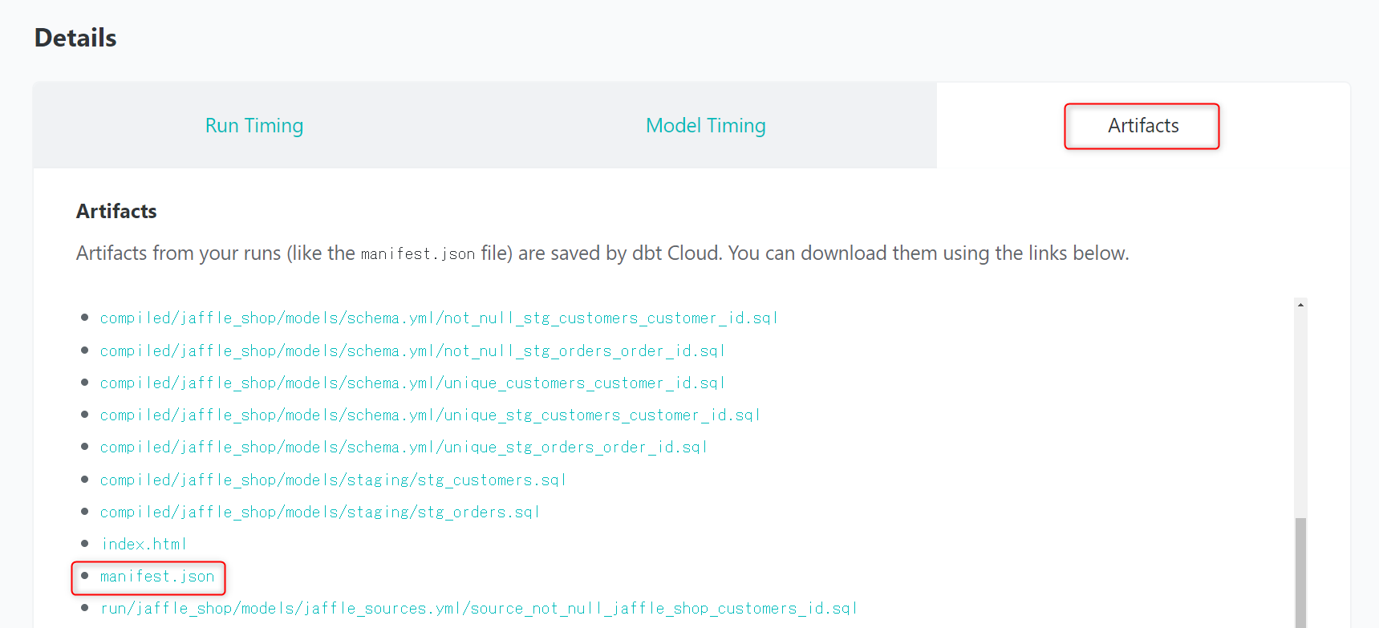This screenshot has height=628, width=1379.
Task: Open unique_stg_customers_customer_id.sql link
Action: 429,415
